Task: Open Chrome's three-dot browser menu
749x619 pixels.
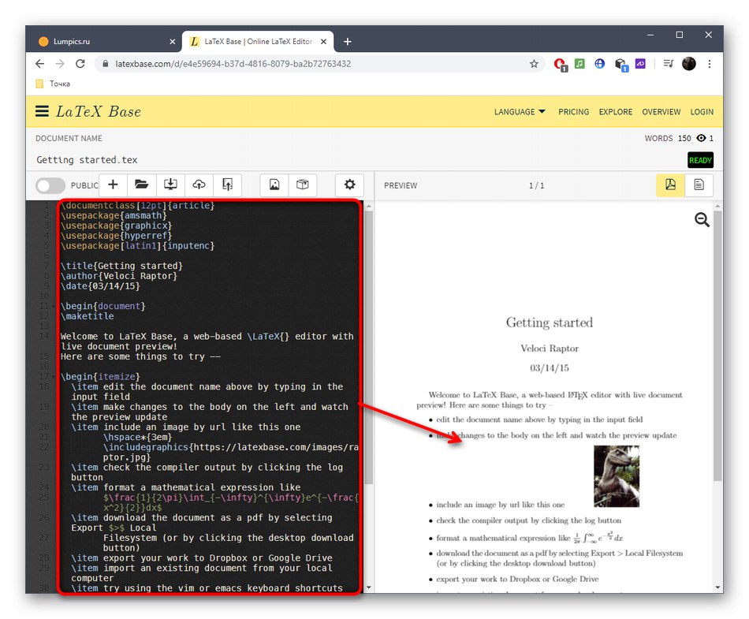Action: [x=709, y=64]
